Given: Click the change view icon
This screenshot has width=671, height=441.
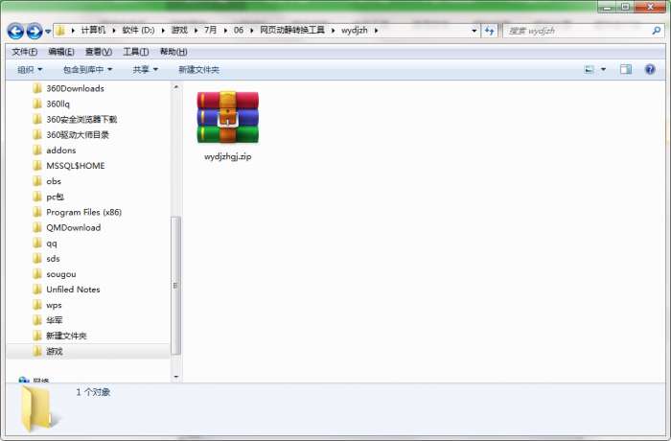Looking at the screenshot, I should pos(590,69).
